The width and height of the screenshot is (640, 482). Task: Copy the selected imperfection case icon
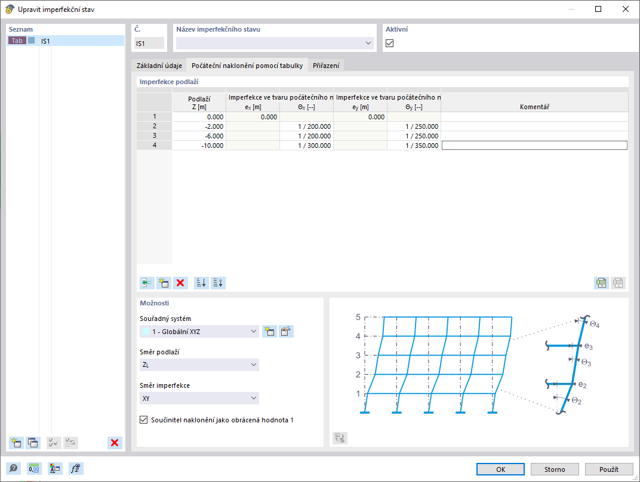[33, 443]
